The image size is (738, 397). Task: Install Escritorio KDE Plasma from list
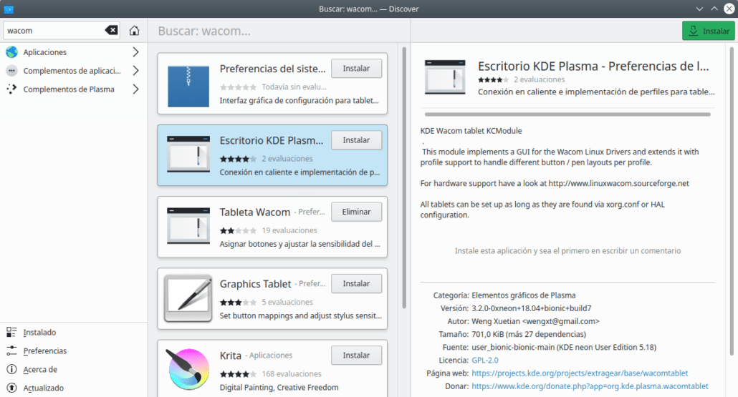356,140
